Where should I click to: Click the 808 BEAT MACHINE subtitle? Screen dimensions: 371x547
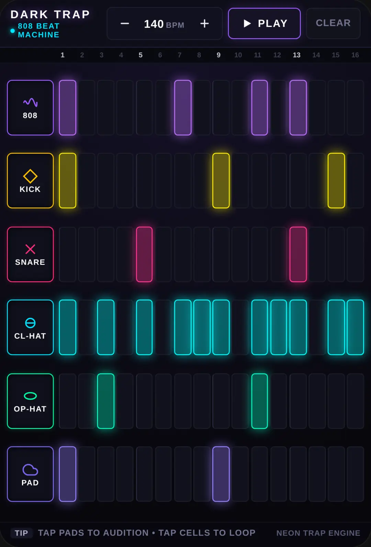coord(38,30)
